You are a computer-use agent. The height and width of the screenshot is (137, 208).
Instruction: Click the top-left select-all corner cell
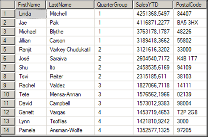coord(8,5)
